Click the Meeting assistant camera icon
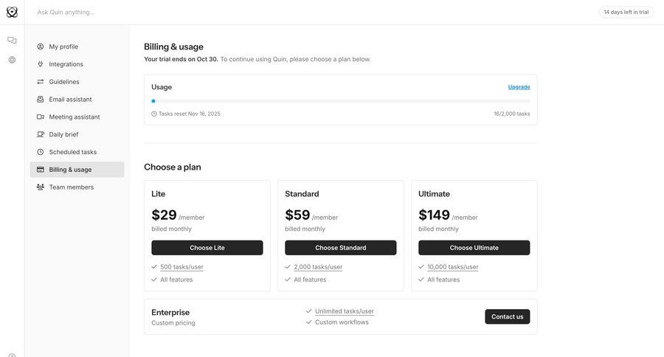The width and height of the screenshot is (664, 357). click(x=41, y=117)
